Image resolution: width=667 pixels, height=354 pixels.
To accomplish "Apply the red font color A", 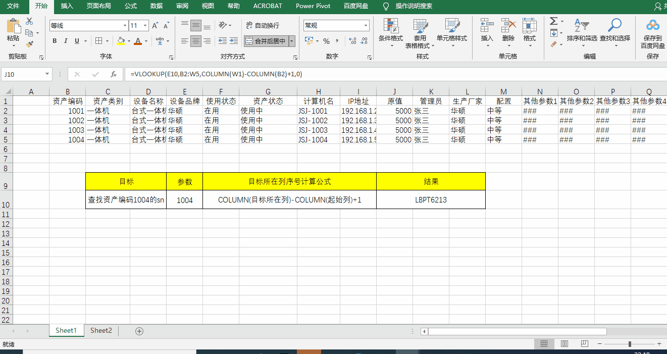I will pos(138,41).
